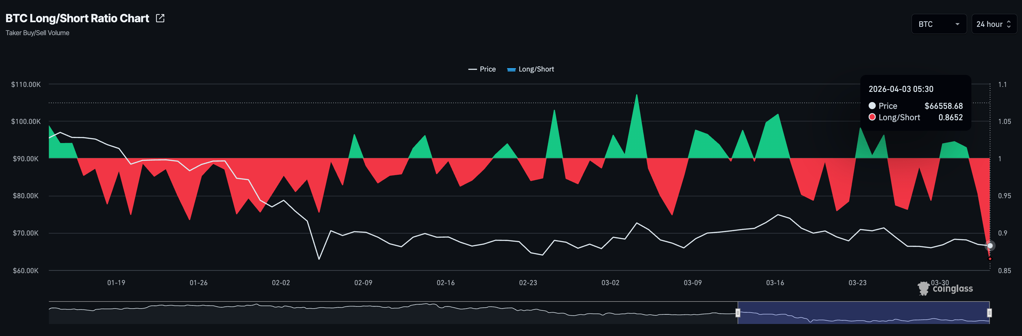
Task: Click the 03-16 date axis label
Action: (x=775, y=282)
